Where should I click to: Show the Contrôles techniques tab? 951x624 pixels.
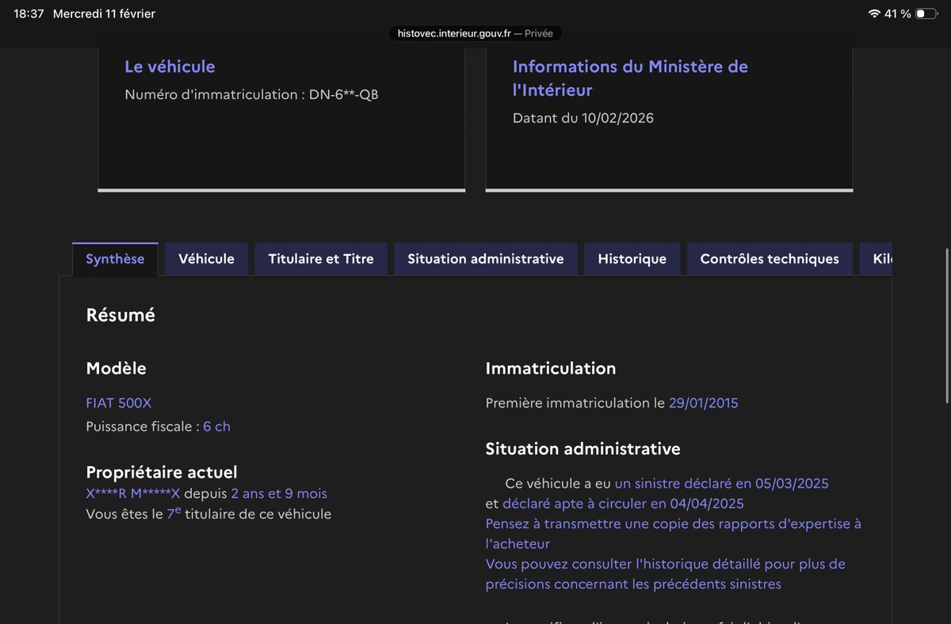[x=769, y=259]
